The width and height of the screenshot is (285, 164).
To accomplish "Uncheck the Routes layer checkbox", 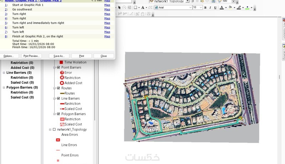I will point(58,88).
